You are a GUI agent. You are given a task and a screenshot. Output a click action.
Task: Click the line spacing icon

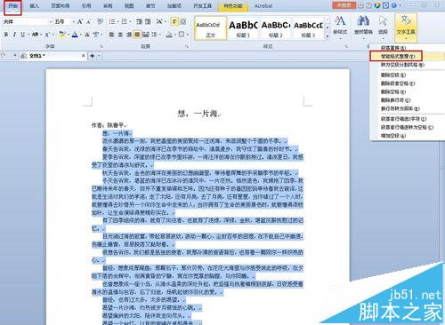coord(154,35)
